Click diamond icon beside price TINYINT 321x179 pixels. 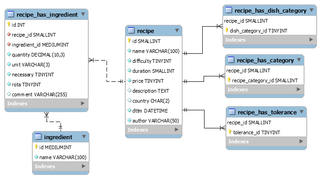pos(130,80)
